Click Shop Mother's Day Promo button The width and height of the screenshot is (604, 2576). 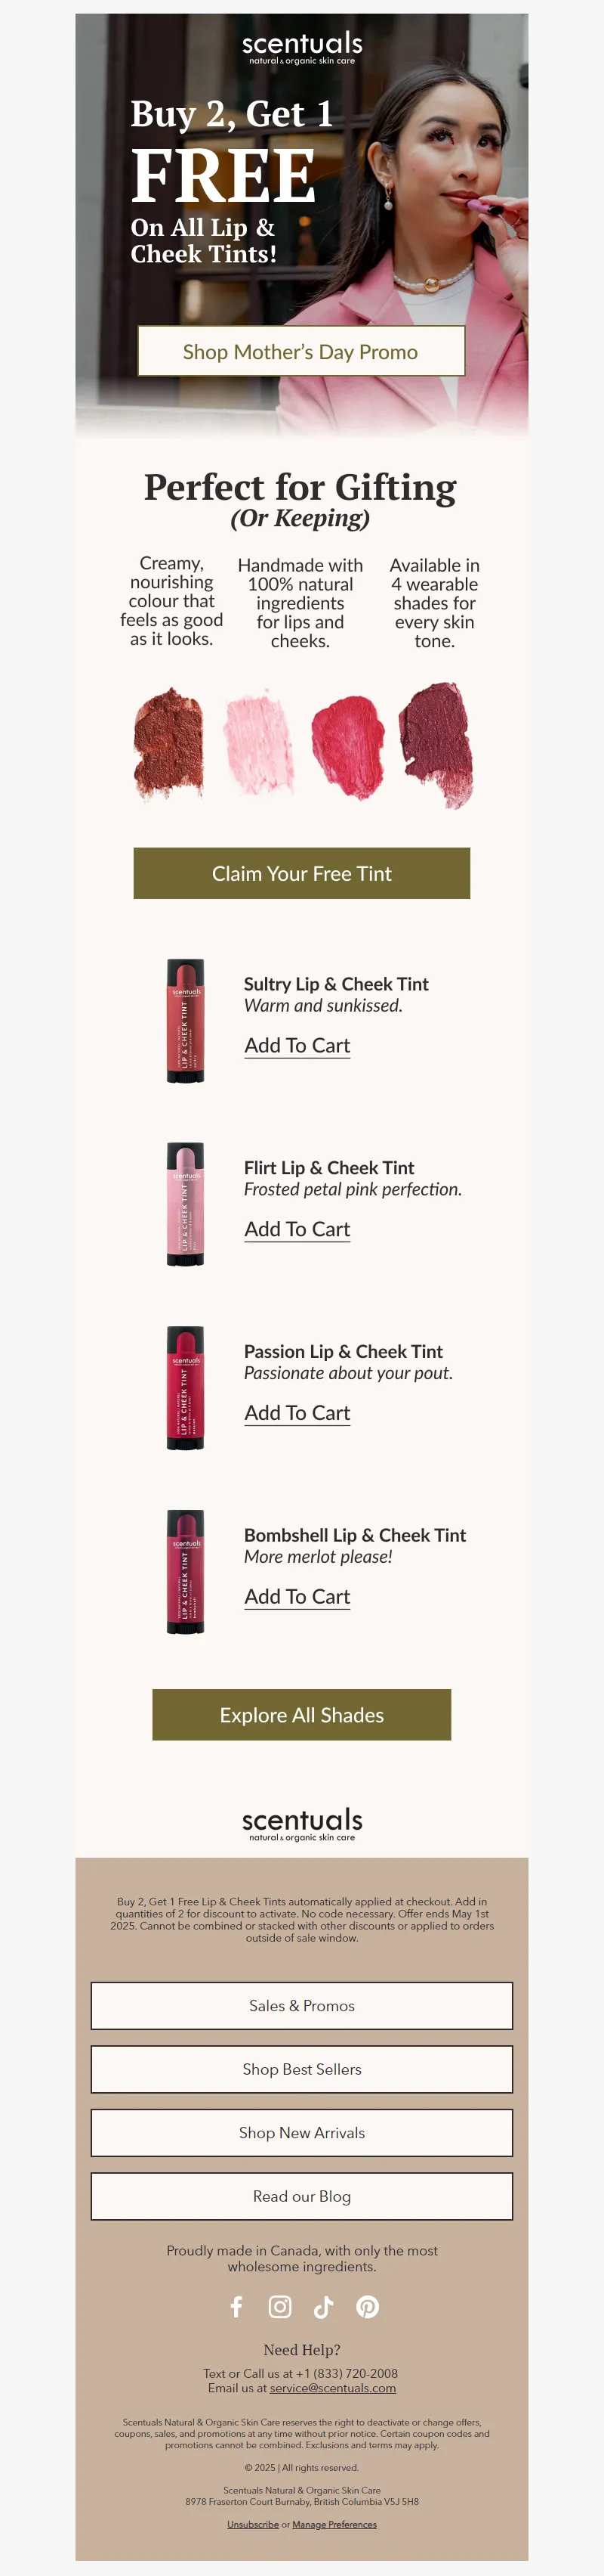(x=300, y=351)
